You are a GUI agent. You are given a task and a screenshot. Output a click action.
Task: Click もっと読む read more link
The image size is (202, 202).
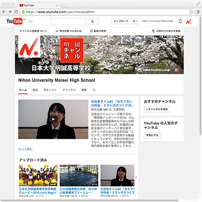point(25,149)
